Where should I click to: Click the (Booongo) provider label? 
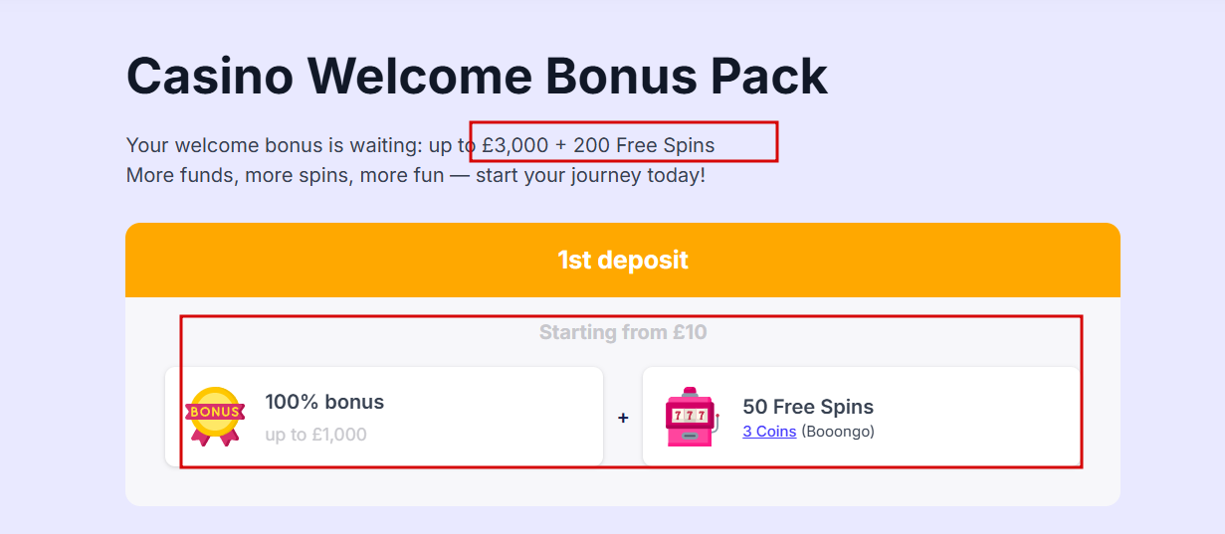point(838,432)
